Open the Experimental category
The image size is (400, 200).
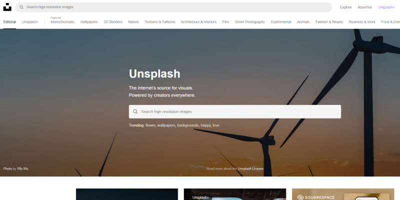(281, 22)
